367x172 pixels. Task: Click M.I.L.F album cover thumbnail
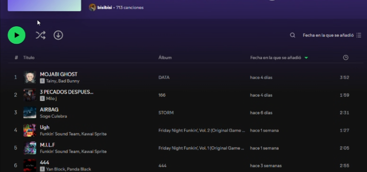[x=30, y=148]
